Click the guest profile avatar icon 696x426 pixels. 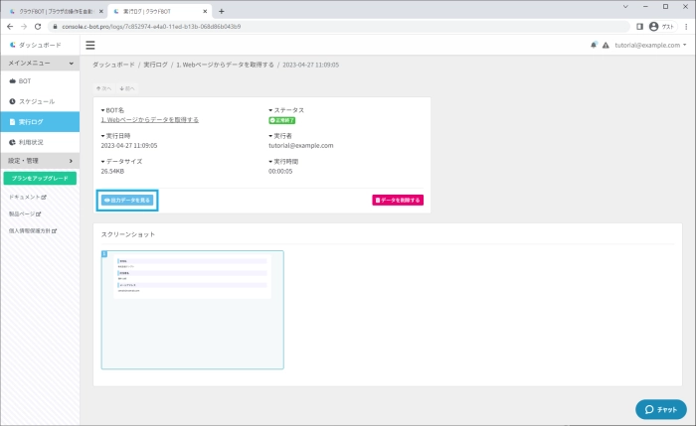[654, 27]
